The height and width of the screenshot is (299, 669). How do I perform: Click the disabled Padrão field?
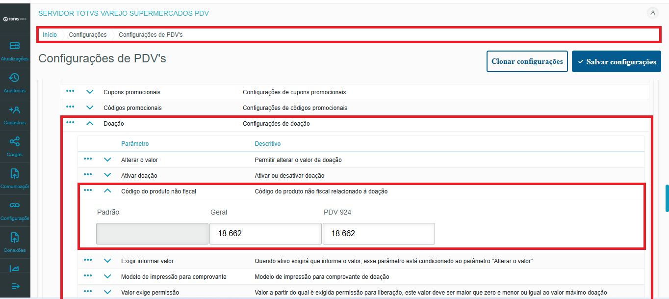[x=153, y=234]
